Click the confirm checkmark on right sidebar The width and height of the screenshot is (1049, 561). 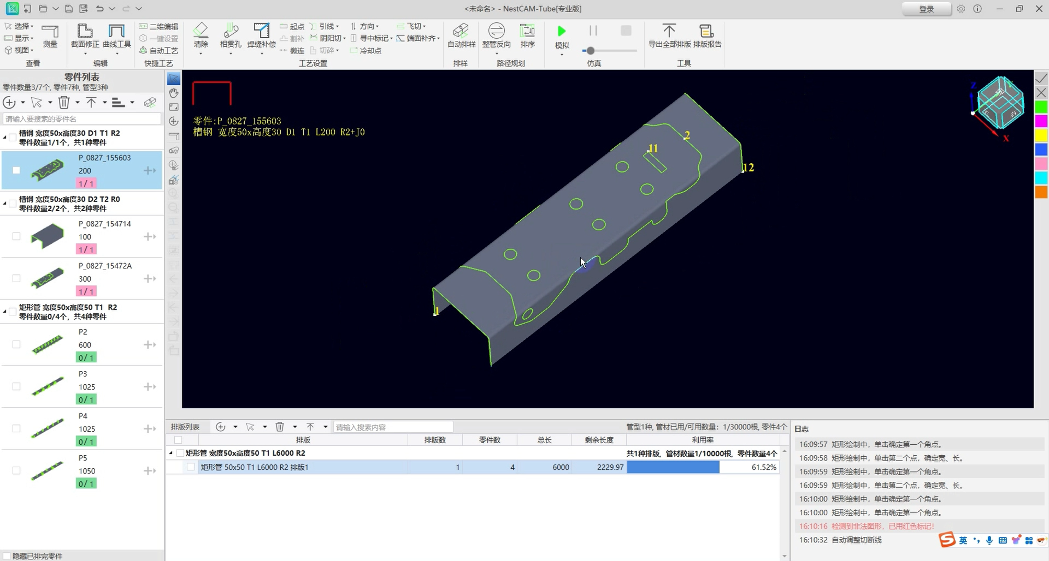click(1041, 79)
